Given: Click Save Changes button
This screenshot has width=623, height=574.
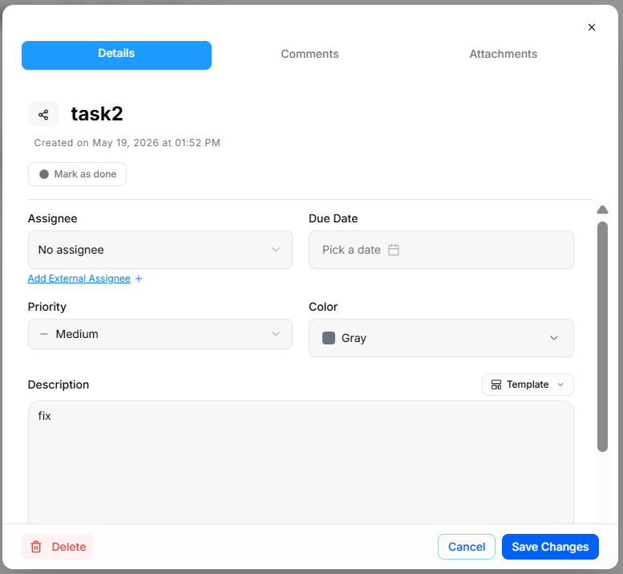Looking at the screenshot, I should (x=550, y=547).
